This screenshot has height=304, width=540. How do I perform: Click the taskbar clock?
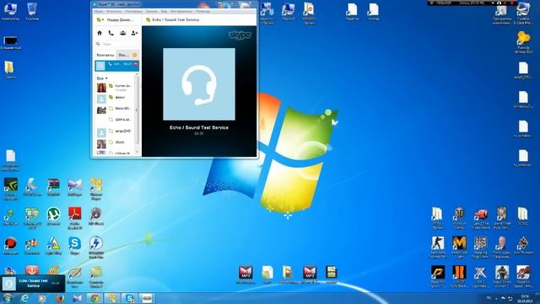click(x=525, y=298)
